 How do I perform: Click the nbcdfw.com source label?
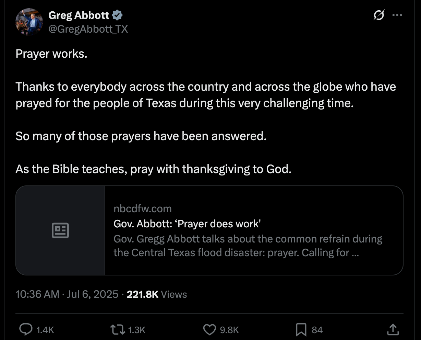tap(142, 208)
